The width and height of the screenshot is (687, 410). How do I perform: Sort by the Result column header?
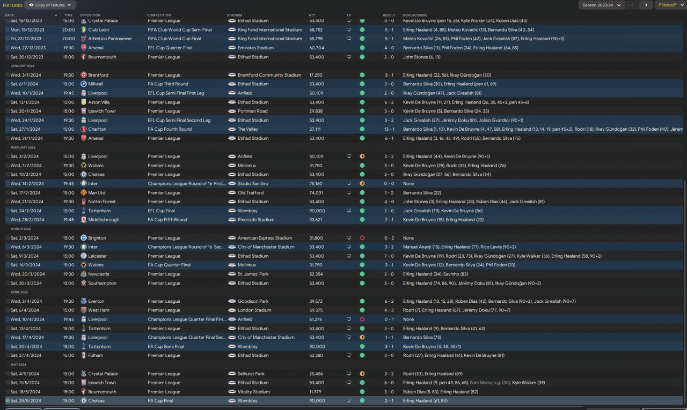pyautogui.click(x=389, y=15)
